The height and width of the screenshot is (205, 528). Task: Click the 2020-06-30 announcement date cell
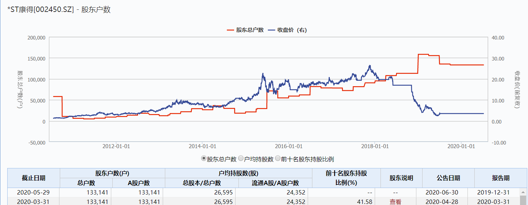coord(442,192)
